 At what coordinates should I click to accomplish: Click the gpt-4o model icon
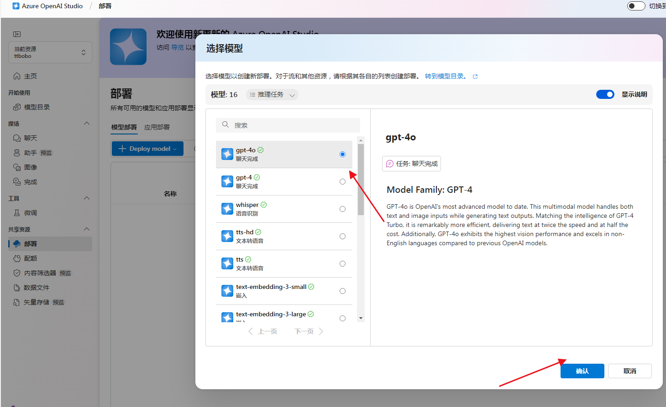coord(227,154)
